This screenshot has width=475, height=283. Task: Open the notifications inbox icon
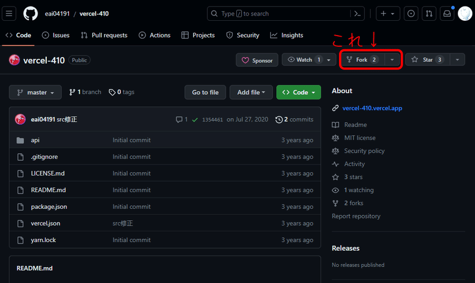point(447,14)
